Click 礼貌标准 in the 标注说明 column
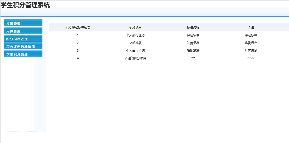This screenshot has width=289, height=143. tap(193, 43)
